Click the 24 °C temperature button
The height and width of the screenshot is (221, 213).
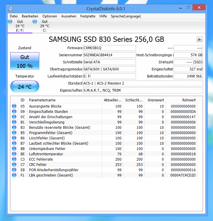(25, 86)
